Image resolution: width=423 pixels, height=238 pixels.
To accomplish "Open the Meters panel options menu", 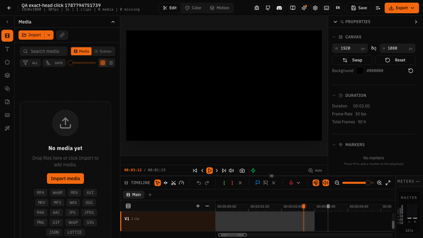I will coord(418,181).
